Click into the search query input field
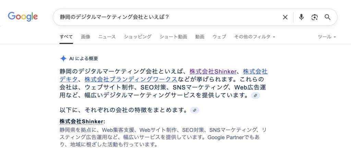 point(165,17)
